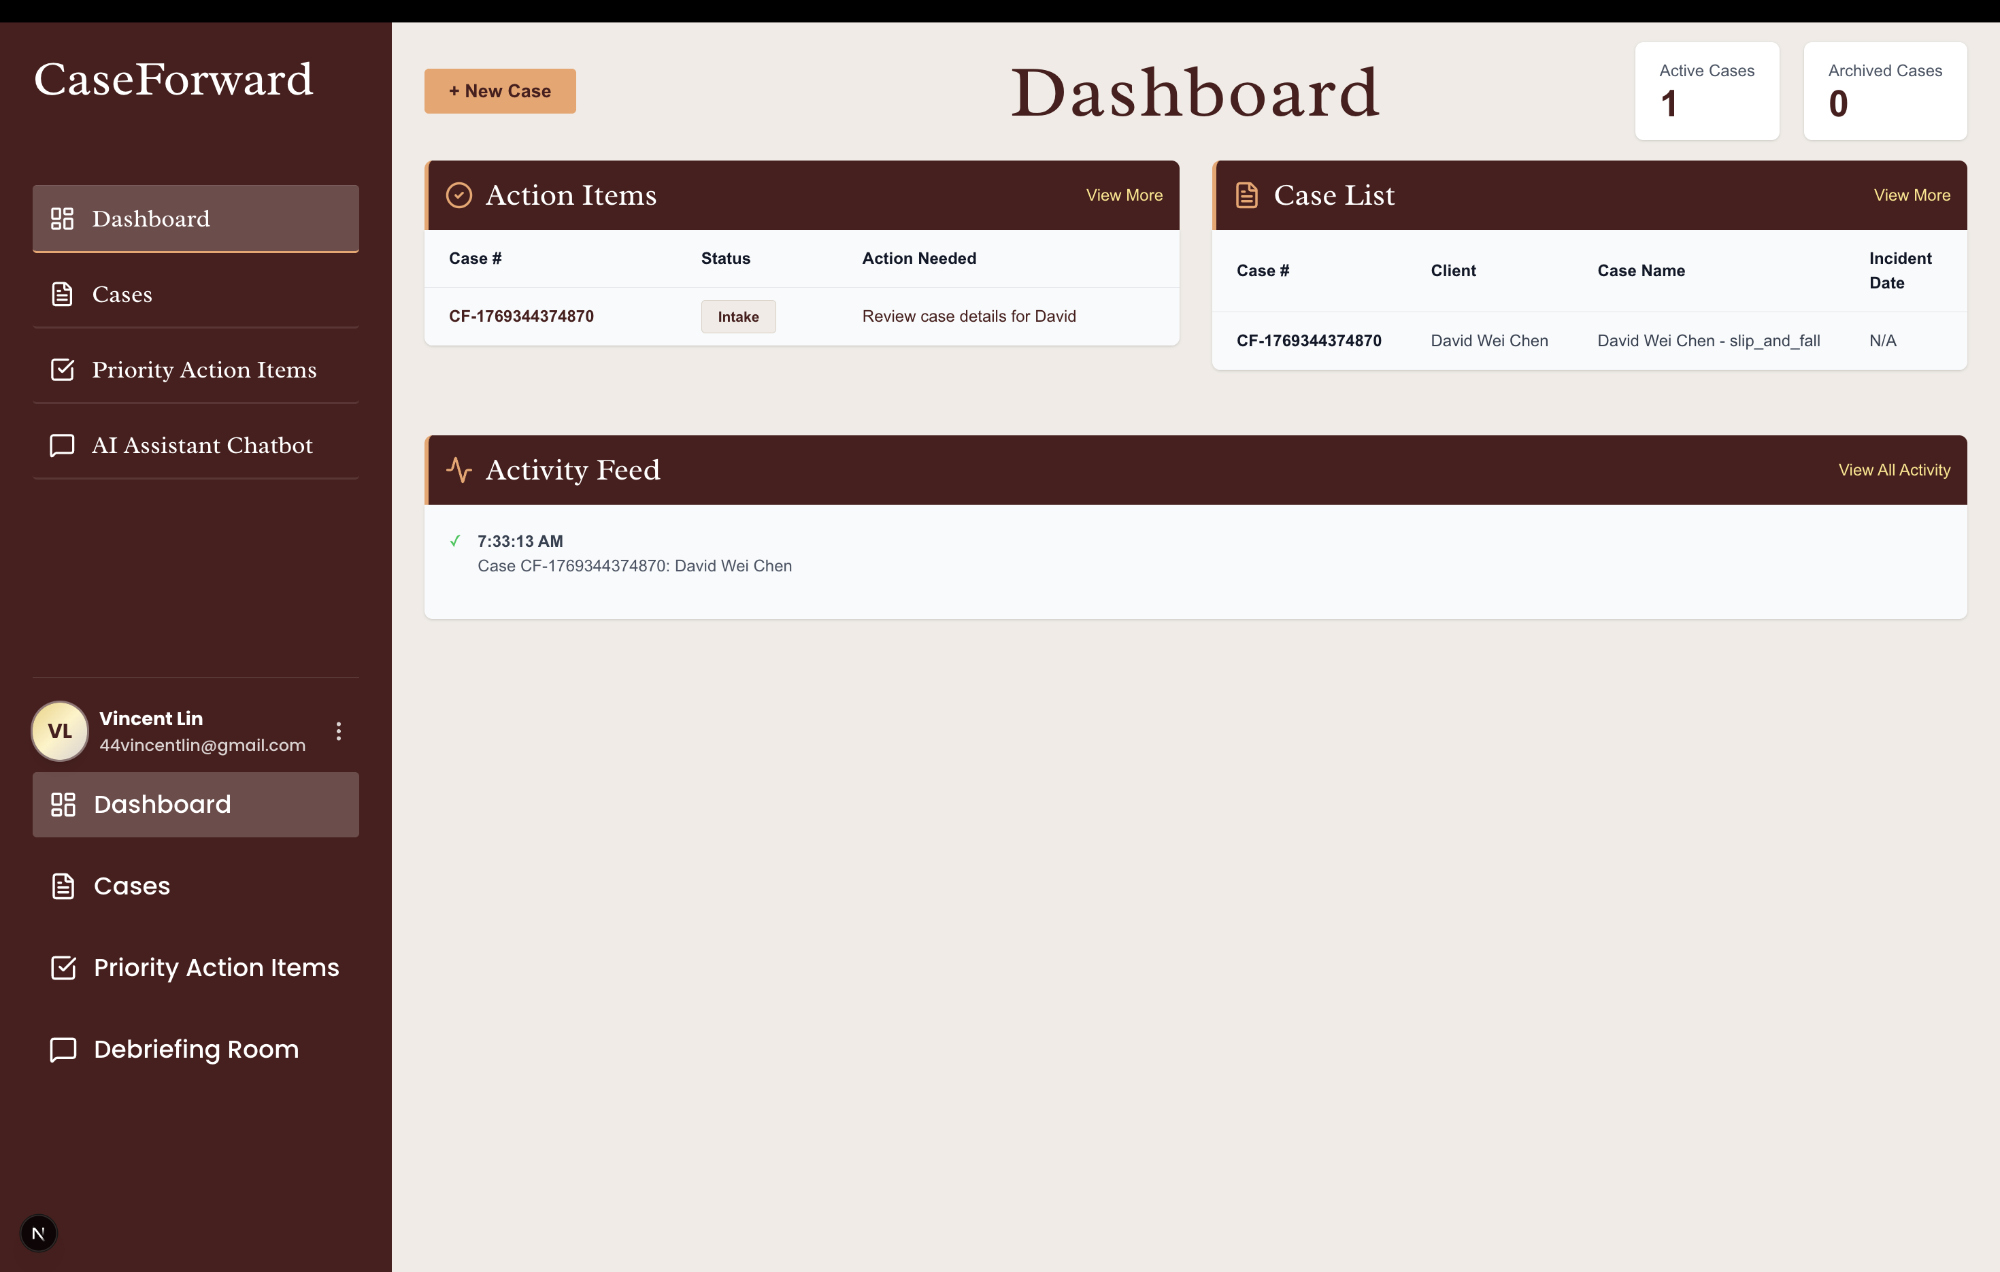This screenshot has height=1272, width=2000.
Task: Click the Dashboard grid icon in top sidebar
Action: tap(63, 218)
